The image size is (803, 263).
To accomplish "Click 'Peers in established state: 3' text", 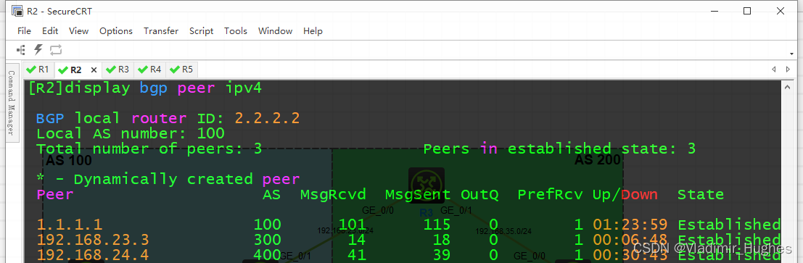I will (x=560, y=149).
